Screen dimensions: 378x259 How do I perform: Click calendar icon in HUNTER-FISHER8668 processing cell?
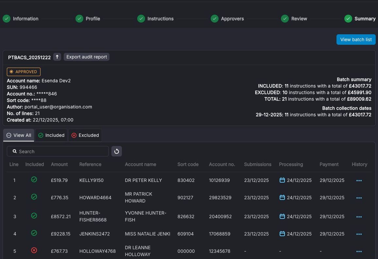[x=282, y=216]
